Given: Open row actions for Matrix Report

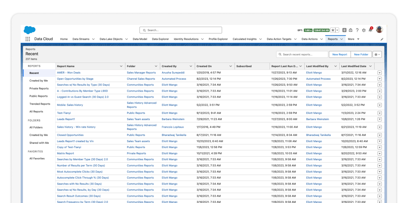Looking at the screenshot, I should 380,153.
